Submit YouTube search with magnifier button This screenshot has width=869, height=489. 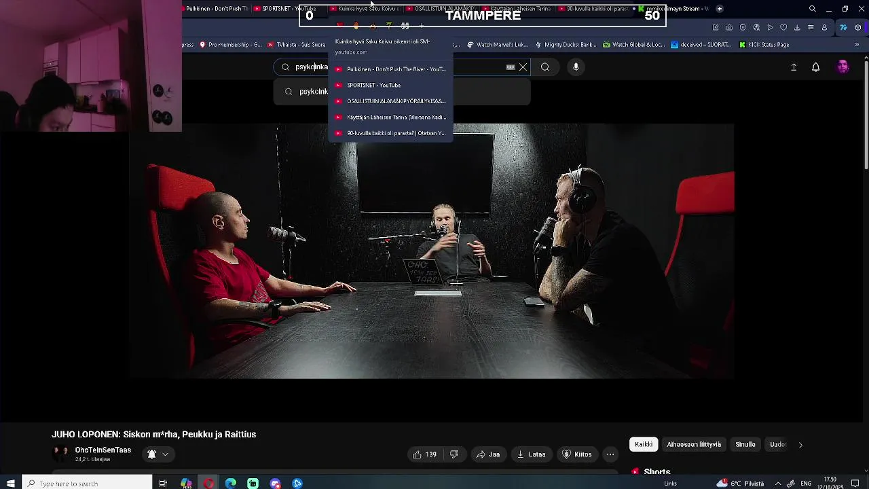[x=545, y=67]
